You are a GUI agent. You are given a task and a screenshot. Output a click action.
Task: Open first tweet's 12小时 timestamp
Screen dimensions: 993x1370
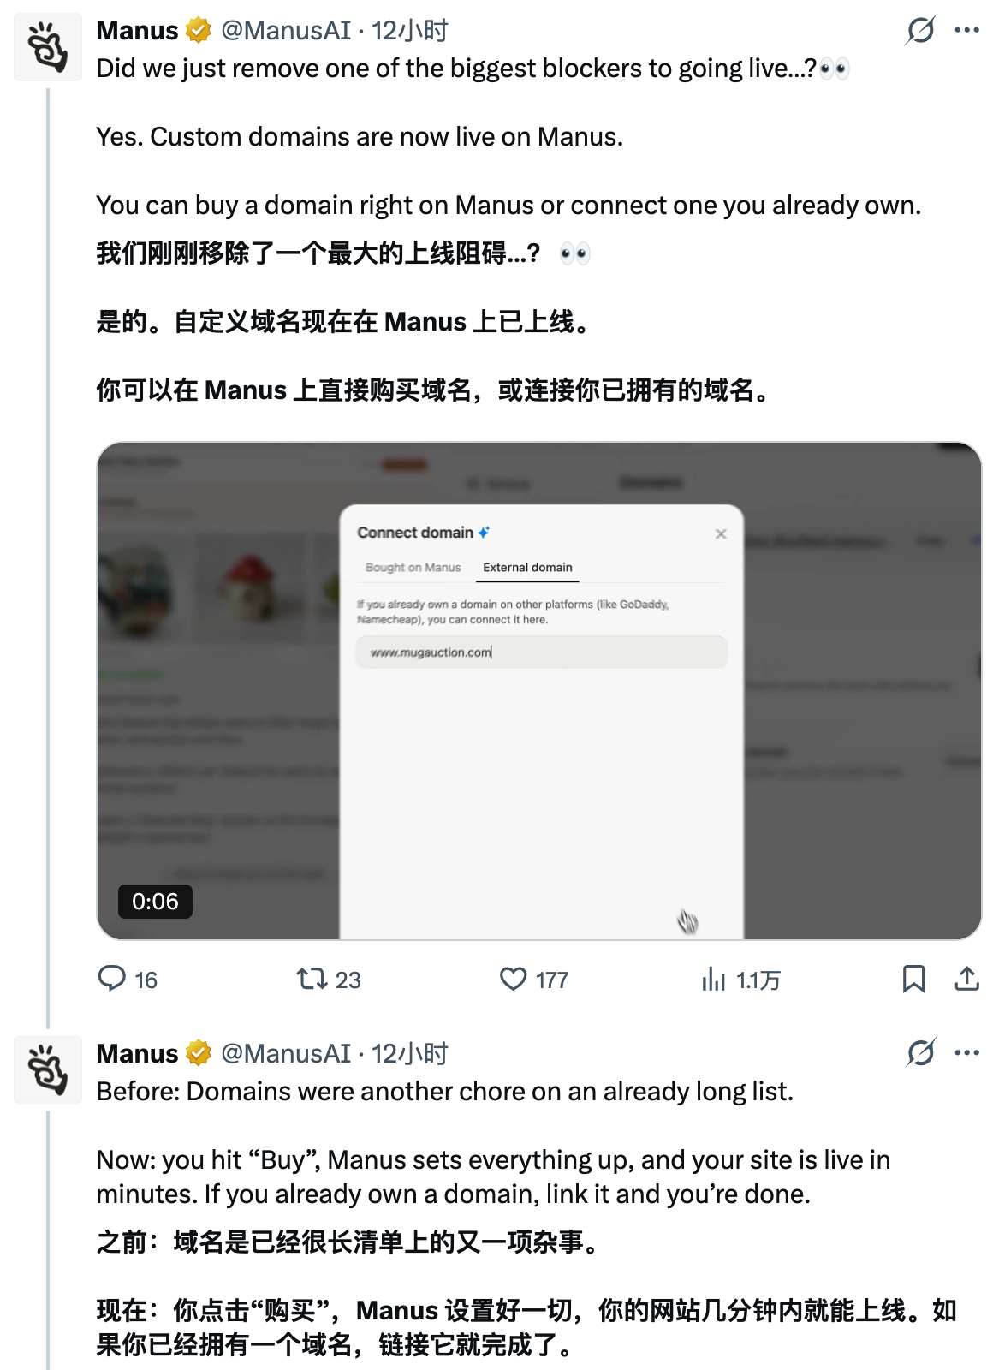coord(410,31)
